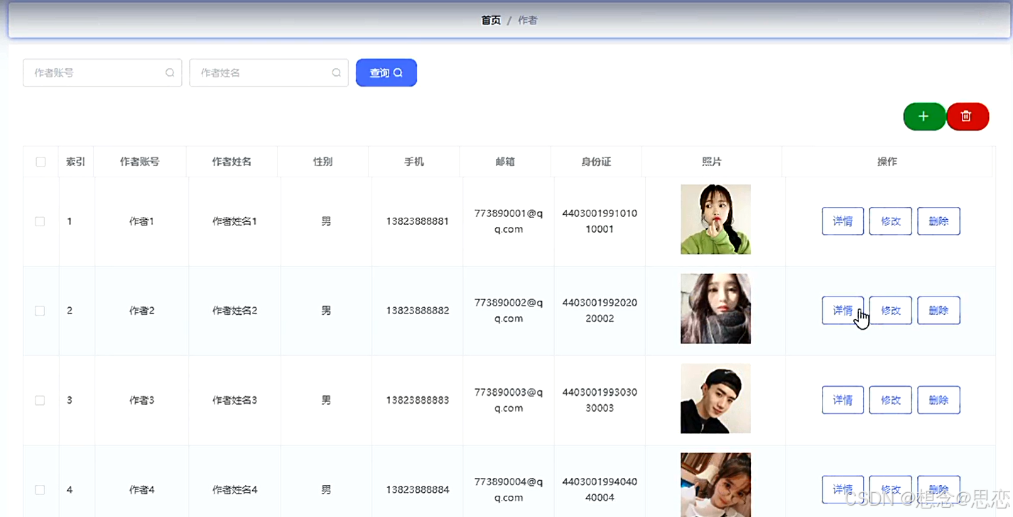Click the 作者姓名2 cell
The image size is (1013, 517).
tap(235, 311)
